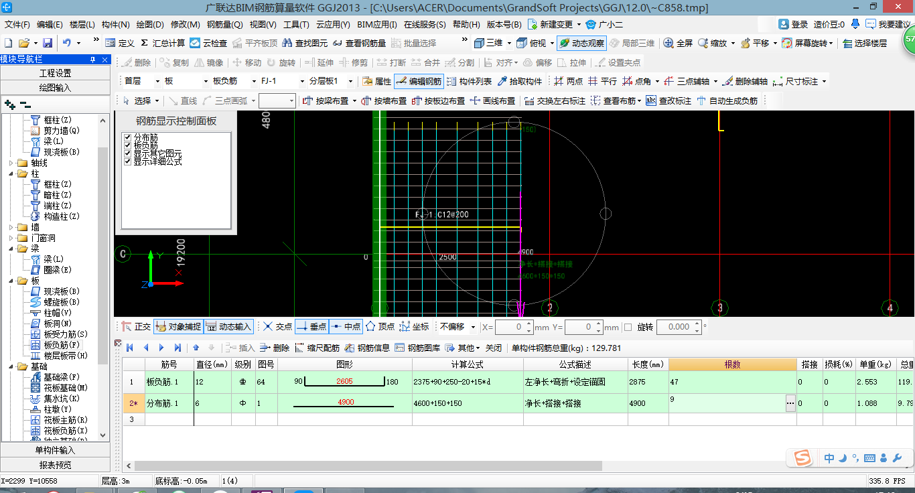Select 平行 parallel axis tool

[602, 81]
